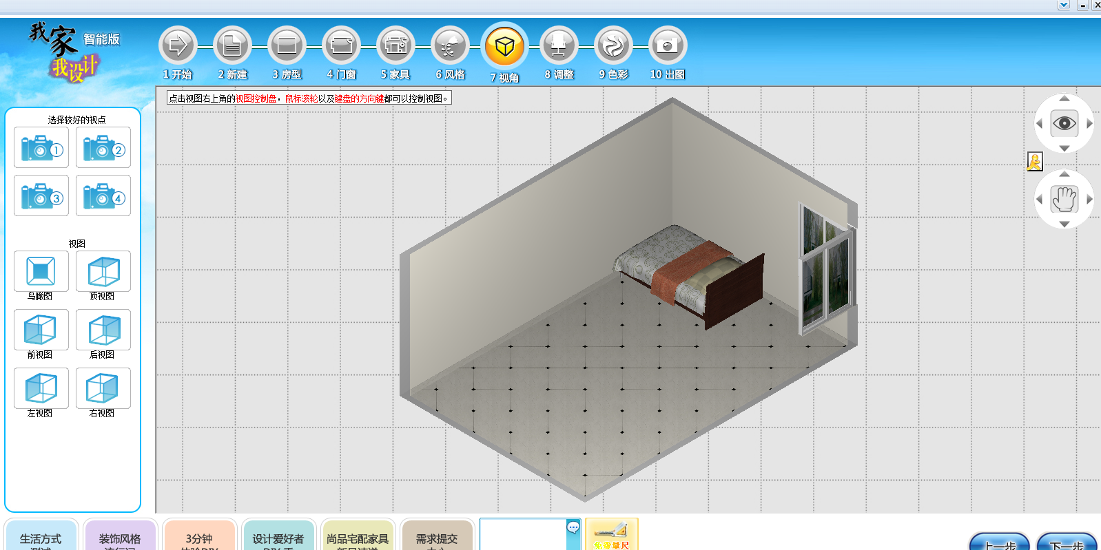The image size is (1101, 550).
Task: Click step 10 出图 camera render icon
Action: [x=667, y=46]
